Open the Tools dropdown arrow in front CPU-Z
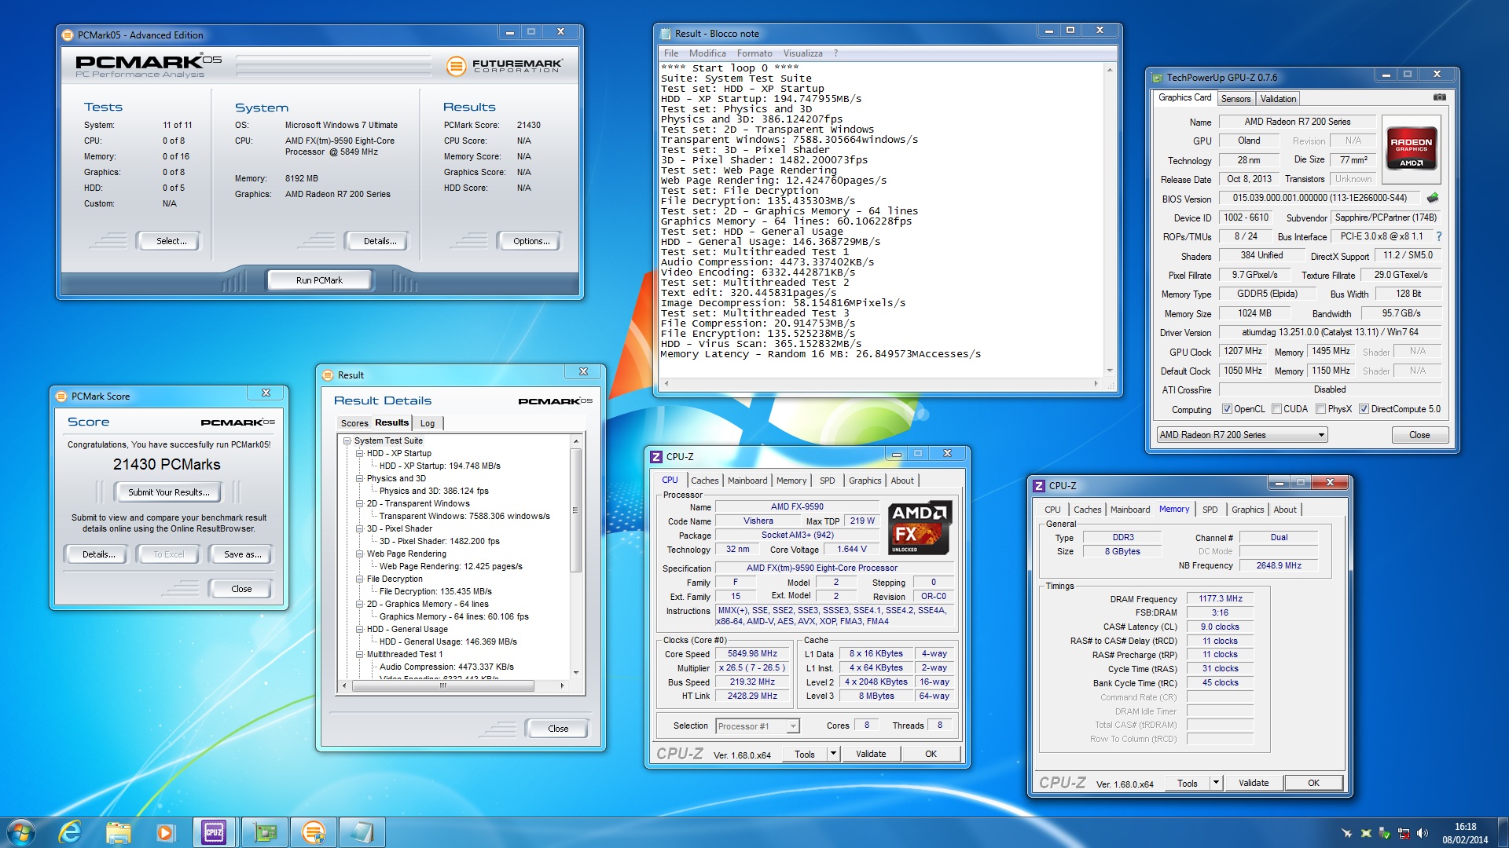1509x848 pixels. pyautogui.click(x=833, y=754)
